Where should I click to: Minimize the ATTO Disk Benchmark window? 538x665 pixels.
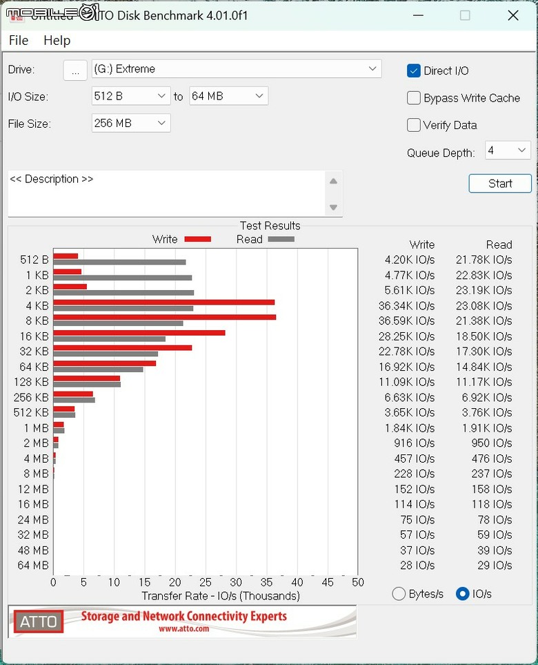[x=418, y=16]
